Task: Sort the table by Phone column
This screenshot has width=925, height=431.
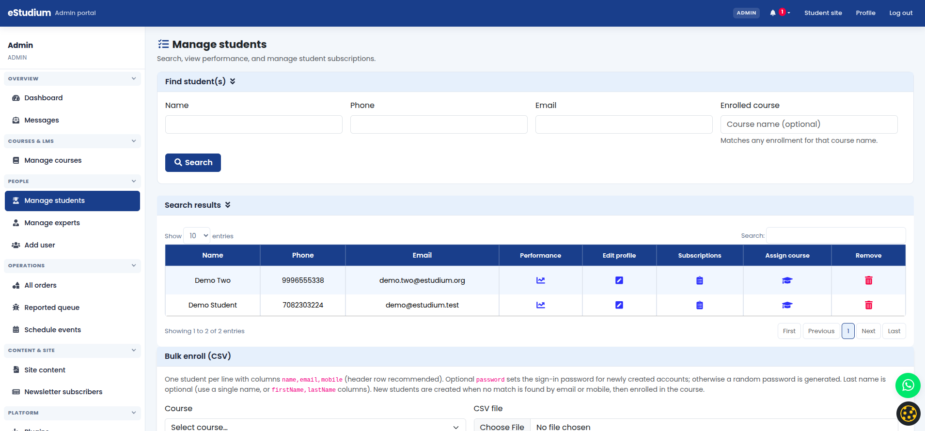Action: click(303, 255)
